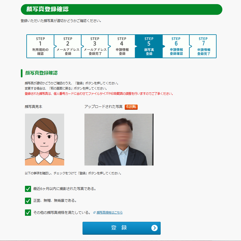Click the 顔写真見本 sample illustration

(45, 139)
